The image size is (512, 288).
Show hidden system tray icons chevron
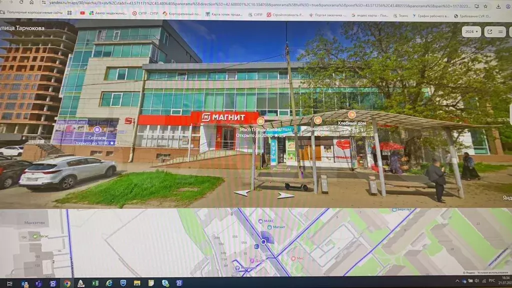pos(457,280)
